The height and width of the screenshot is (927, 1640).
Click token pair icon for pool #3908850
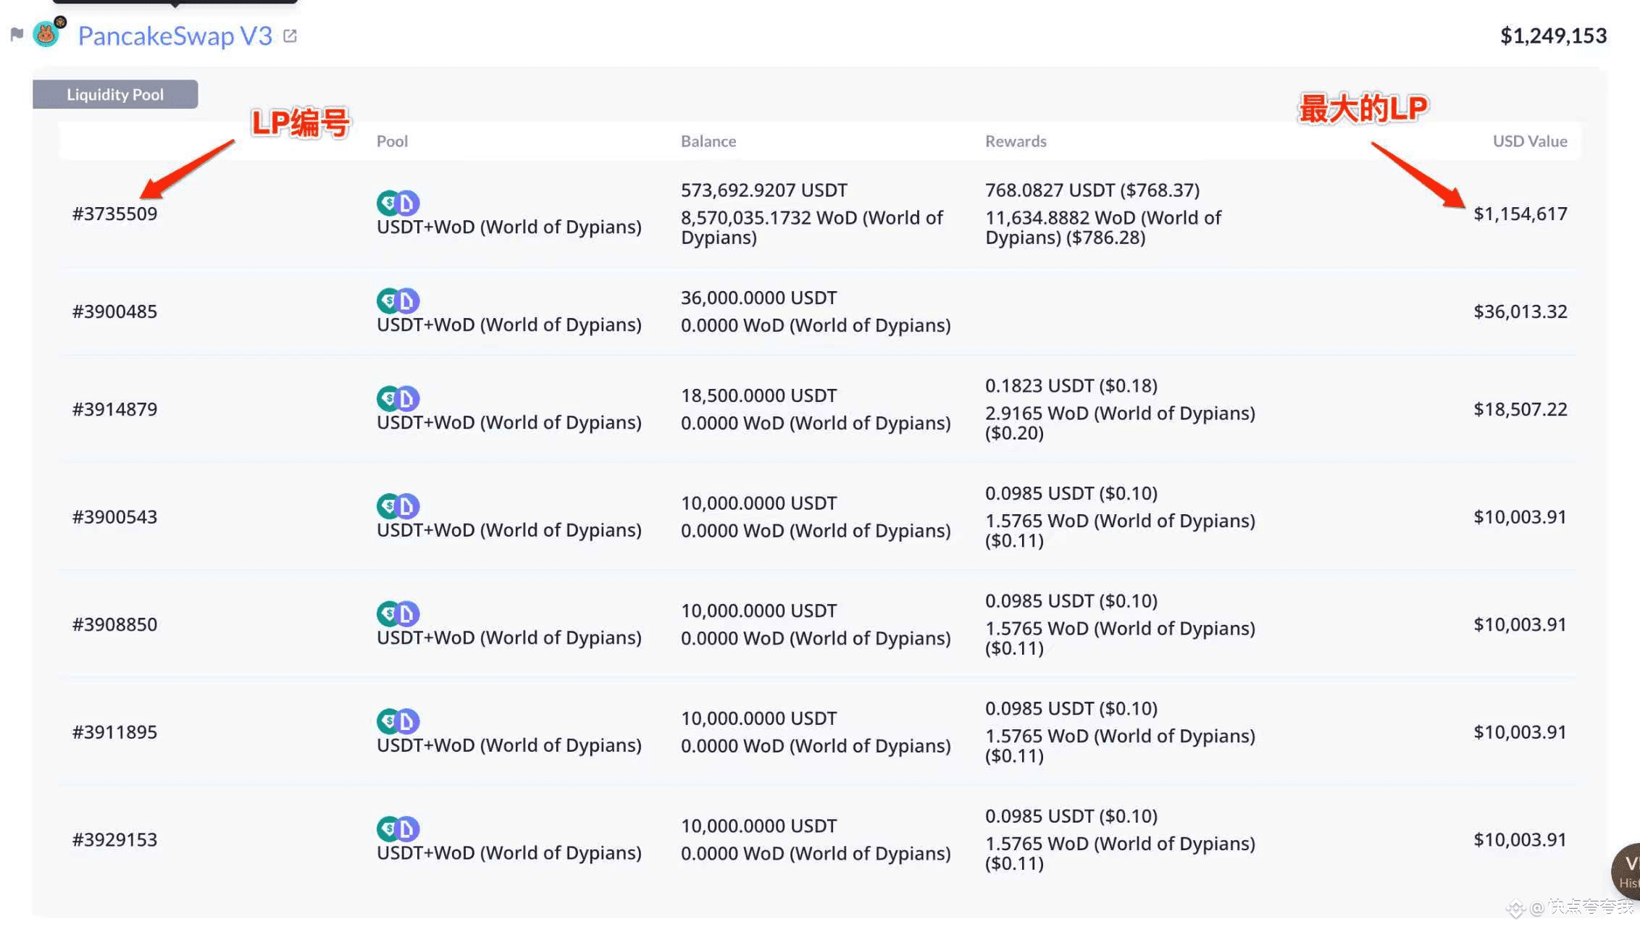(398, 614)
